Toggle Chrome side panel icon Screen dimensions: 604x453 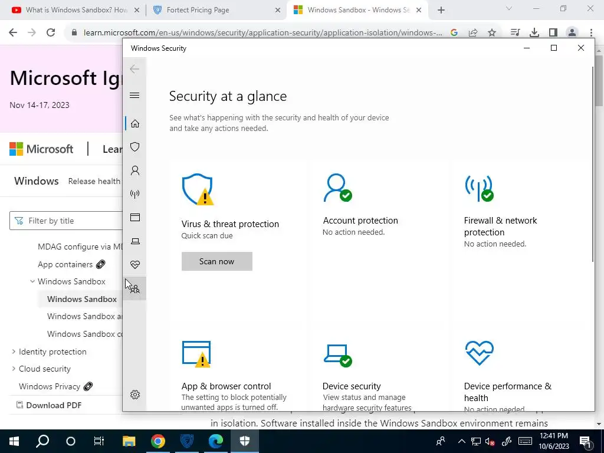tap(553, 33)
